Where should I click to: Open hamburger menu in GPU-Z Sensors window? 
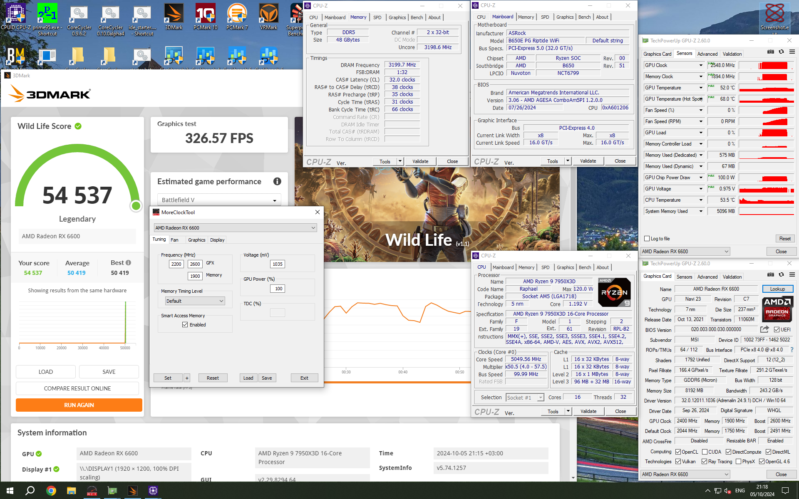[792, 52]
